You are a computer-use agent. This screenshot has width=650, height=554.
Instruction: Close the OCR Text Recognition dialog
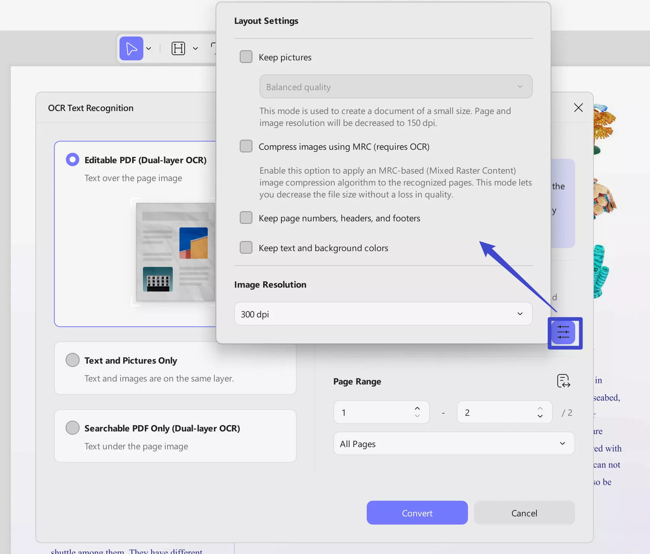[578, 108]
